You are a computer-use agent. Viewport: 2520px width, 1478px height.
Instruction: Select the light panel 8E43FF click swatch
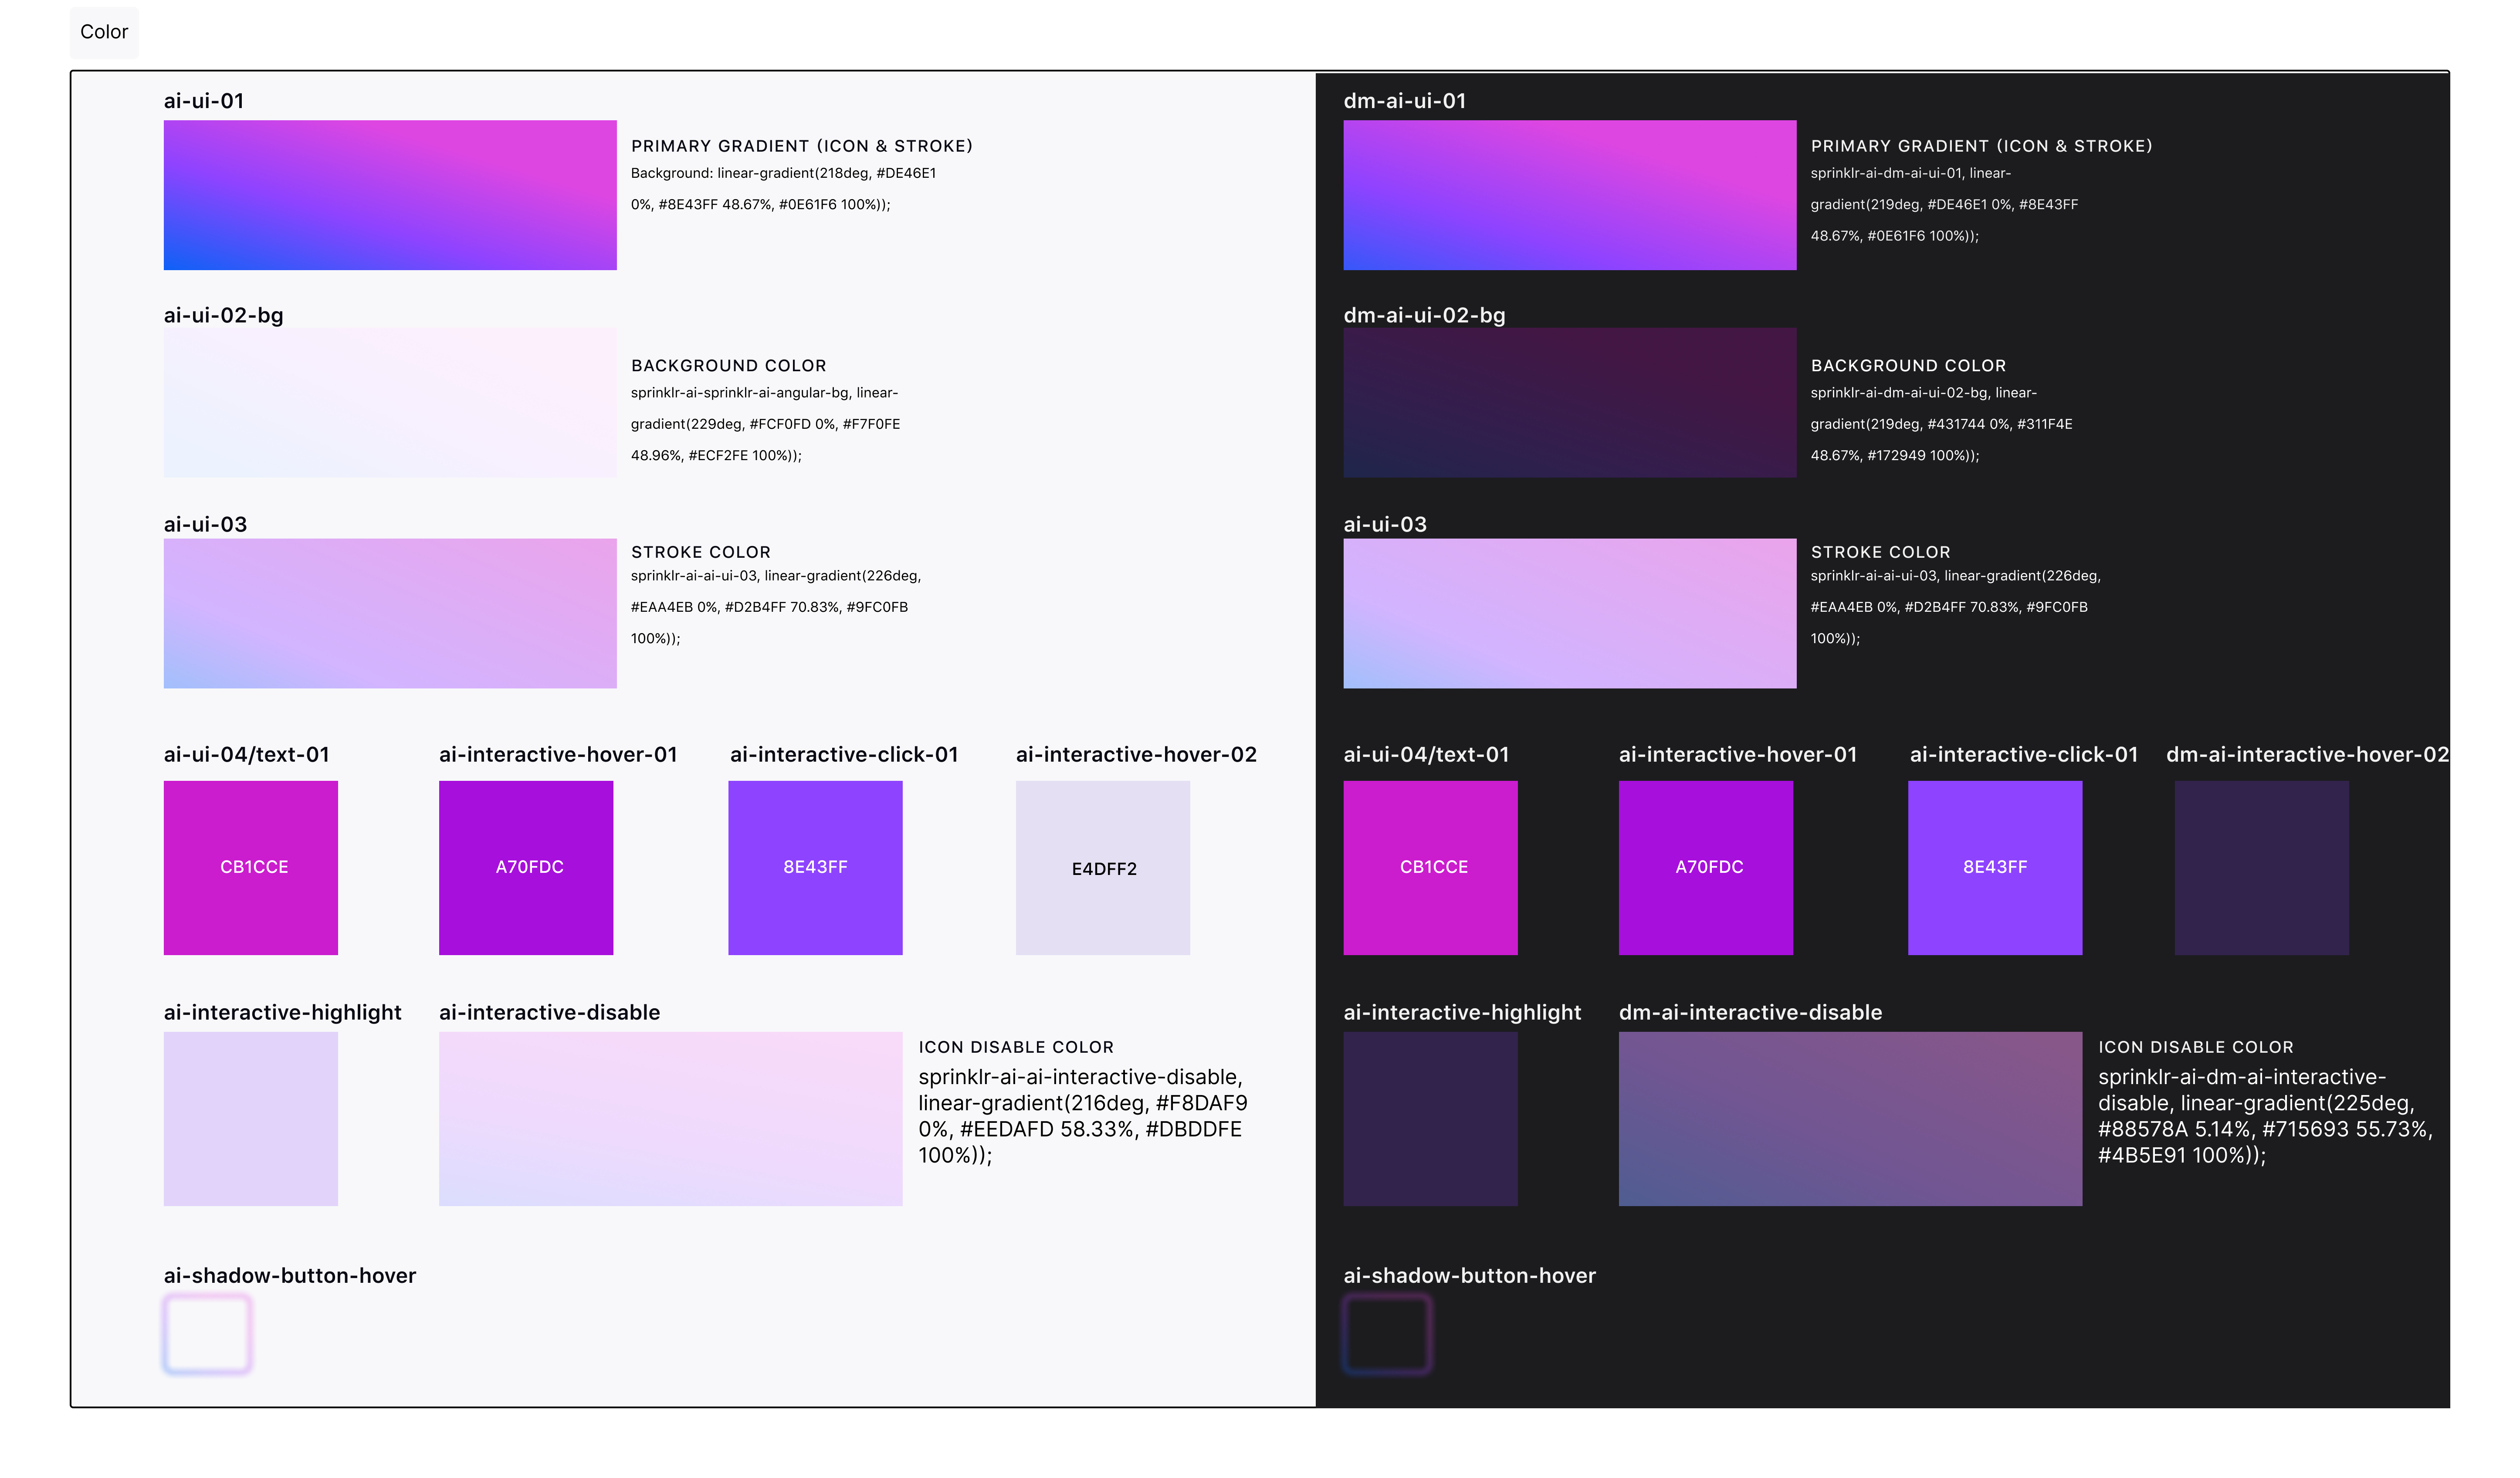tap(815, 867)
